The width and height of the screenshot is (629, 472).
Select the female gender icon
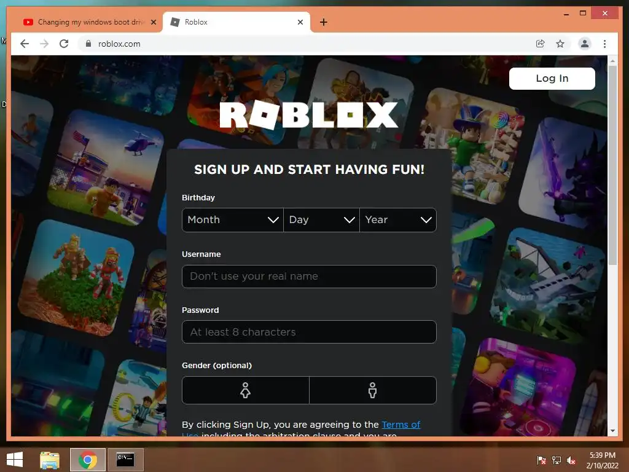246,390
